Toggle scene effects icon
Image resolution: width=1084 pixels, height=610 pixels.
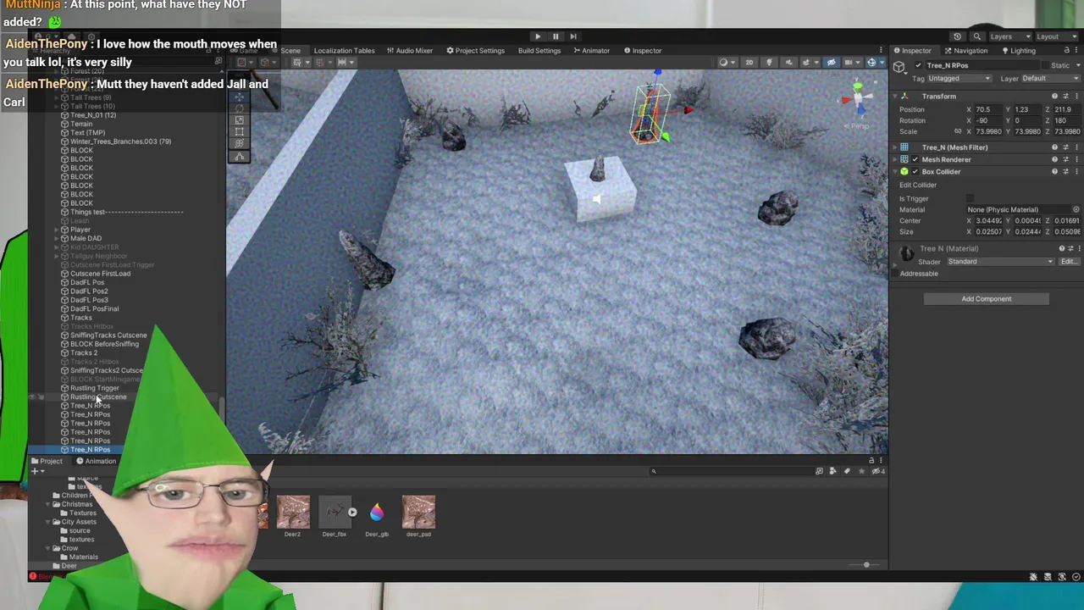[807, 62]
